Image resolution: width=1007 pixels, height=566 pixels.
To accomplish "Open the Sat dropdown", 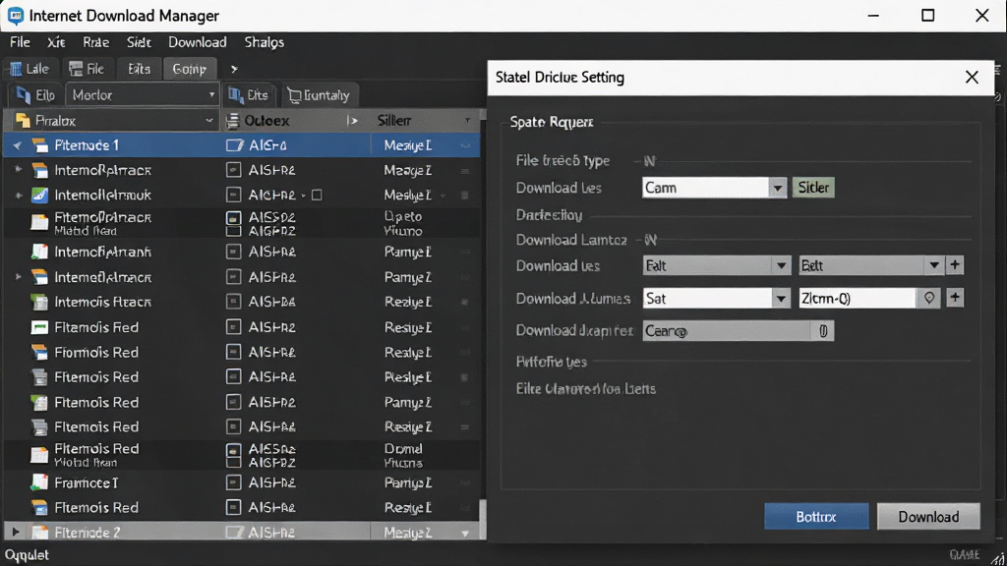I will click(x=781, y=299).
